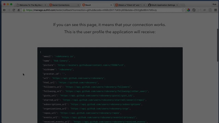Screen dimensions: 219x123
Task: Switch to the Social Connections tab
Action: pos(64,5)
